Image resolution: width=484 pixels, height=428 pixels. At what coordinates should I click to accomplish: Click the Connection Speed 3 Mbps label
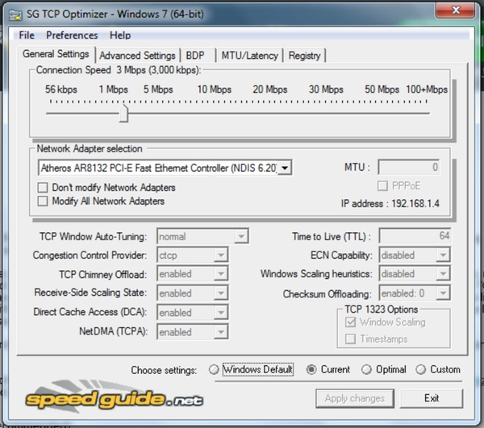pyautogui.click(x=119, y=70)
